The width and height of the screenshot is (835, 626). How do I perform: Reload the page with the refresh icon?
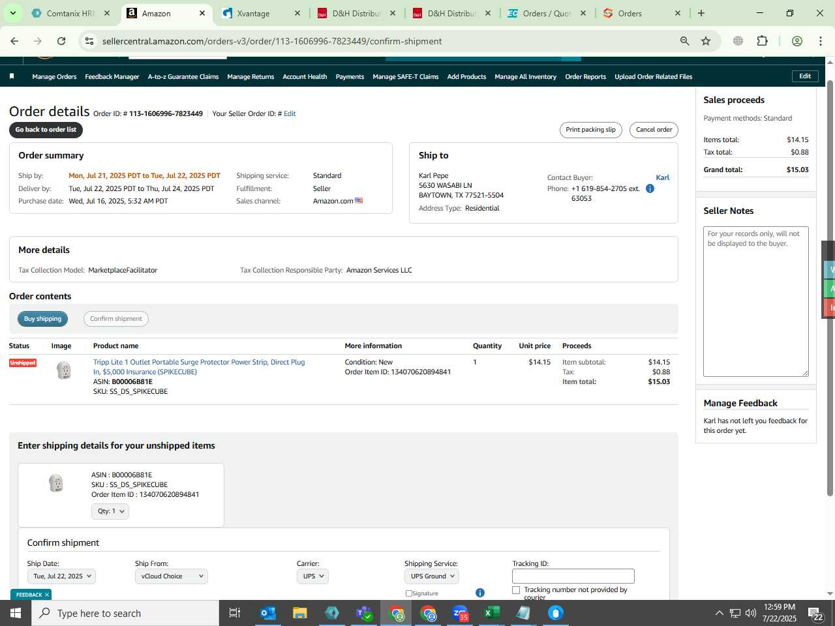(61, 41)
